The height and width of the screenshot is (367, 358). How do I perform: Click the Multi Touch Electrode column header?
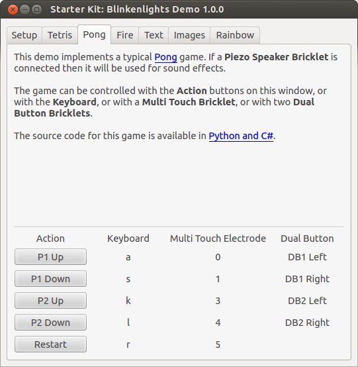point(218,238)
